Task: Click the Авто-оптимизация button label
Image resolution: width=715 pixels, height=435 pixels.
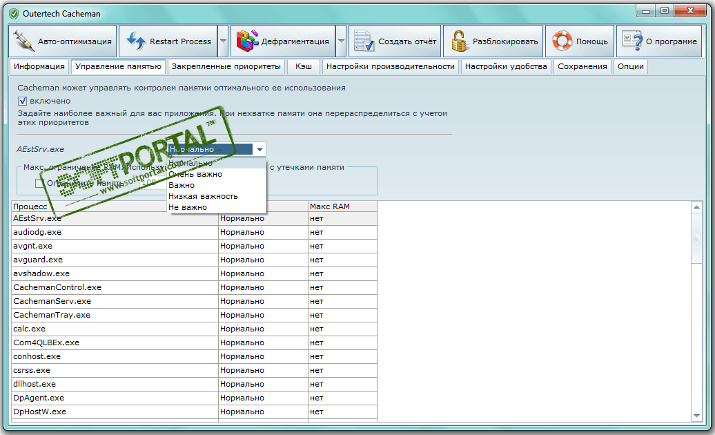Action: pyautogui.click(x=75, y=41)
